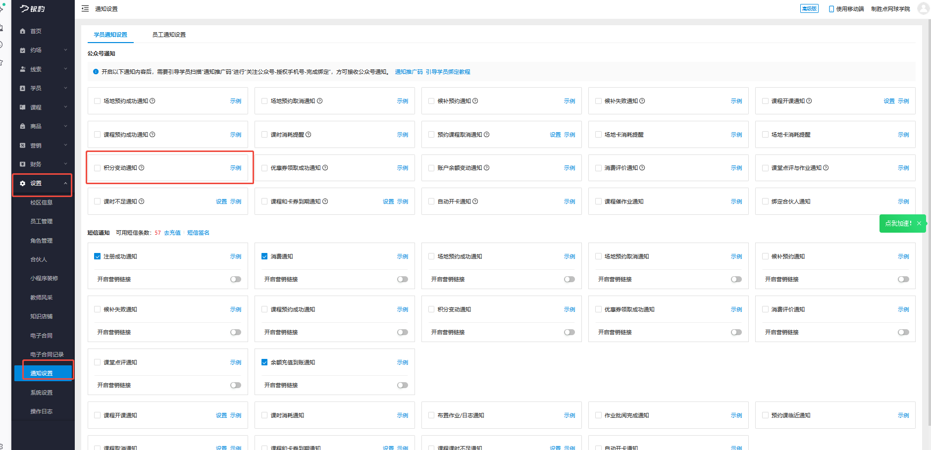This screenshot has height=450, width=931.
Task: Switch to the 员工通知设置 tab
Action: click(169, 35)
